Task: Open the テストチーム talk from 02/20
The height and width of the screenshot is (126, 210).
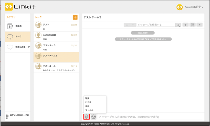Action: tap(56, 47)
